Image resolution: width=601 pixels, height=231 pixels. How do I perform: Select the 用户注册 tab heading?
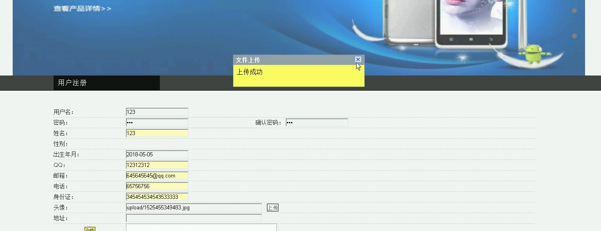click(107, 83)
